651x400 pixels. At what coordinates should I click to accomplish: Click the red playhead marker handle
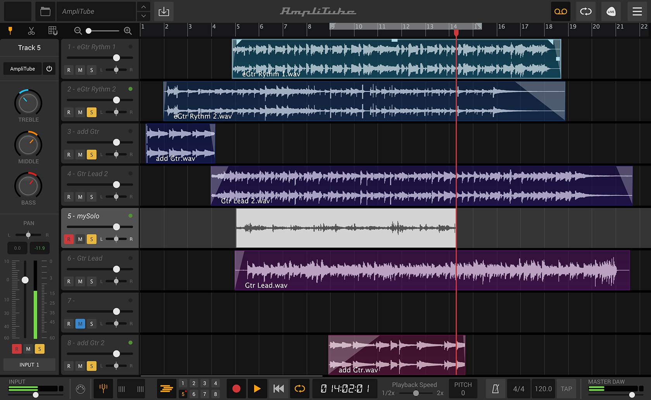[456, 33]
